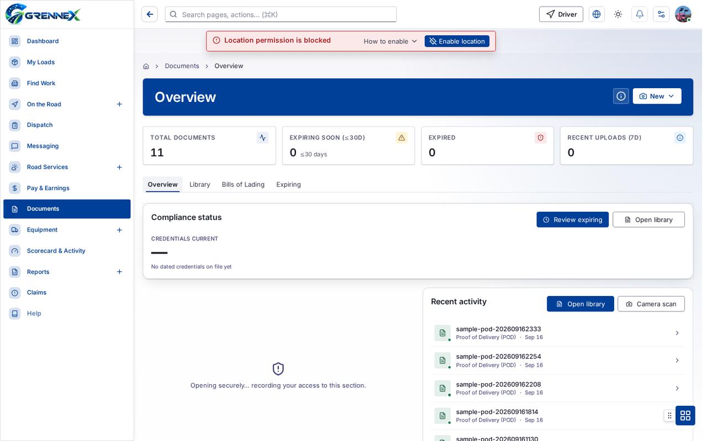Open the apps grid floating button
This screenshot has height=441, width=707.
point(685,416)
